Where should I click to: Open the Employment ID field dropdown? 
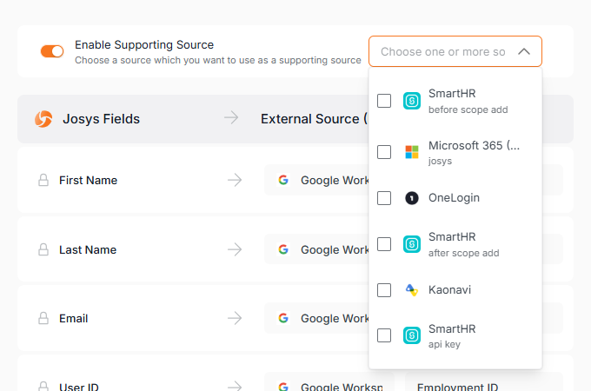tap(484, 381)
